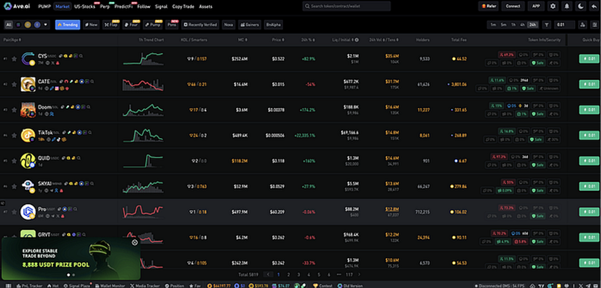601x288 pixels.
Task: Close the USDT prize pool banner
Action: point(134,242)
